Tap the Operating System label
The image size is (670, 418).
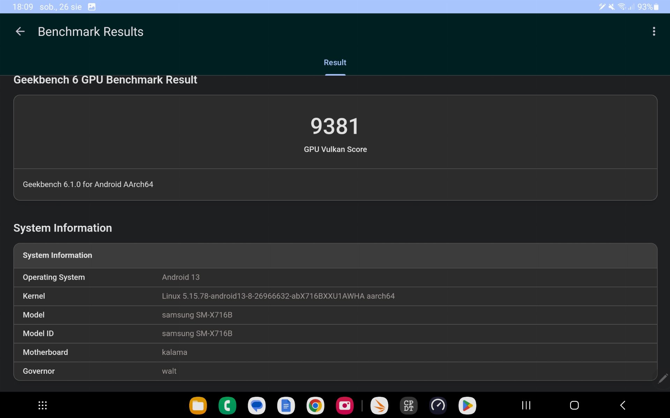pyautogui.click(x=54, y=277)
